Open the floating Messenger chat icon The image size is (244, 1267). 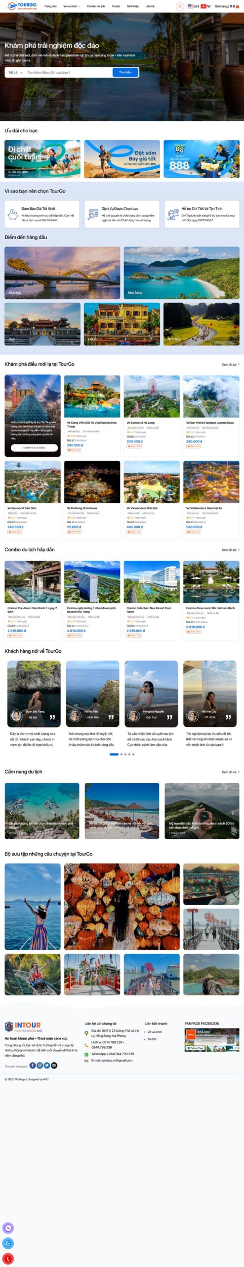(8, 1228)
